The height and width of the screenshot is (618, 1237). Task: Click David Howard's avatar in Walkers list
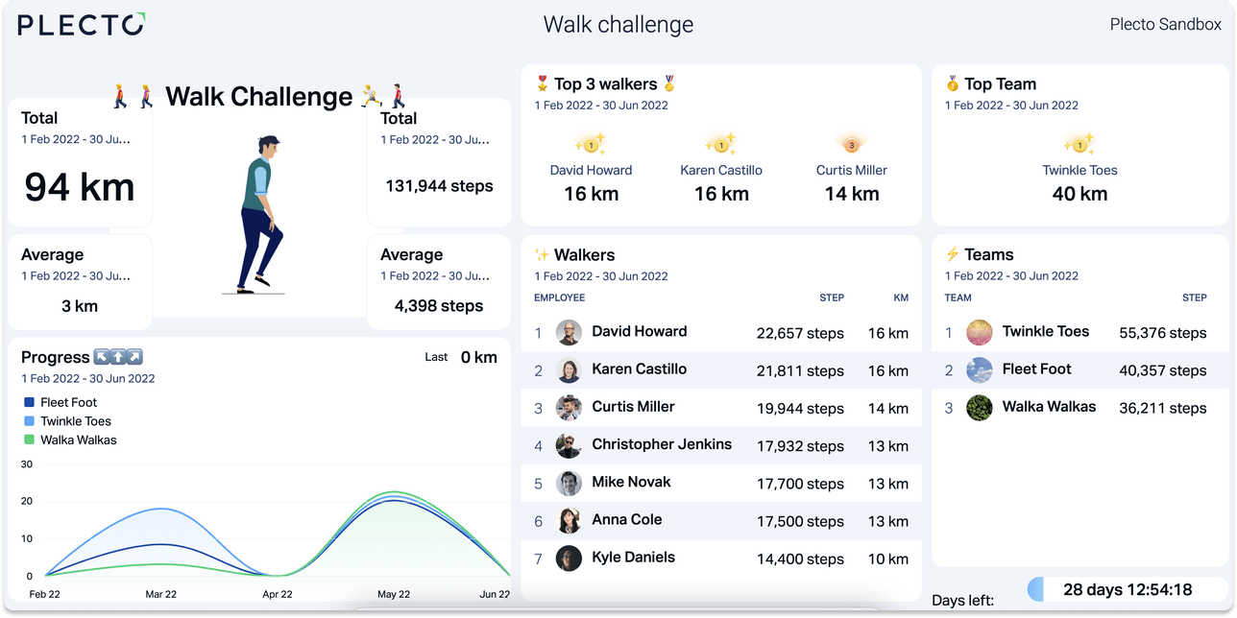tap(569, 333)
